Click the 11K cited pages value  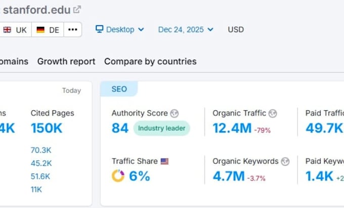point(36,190)
